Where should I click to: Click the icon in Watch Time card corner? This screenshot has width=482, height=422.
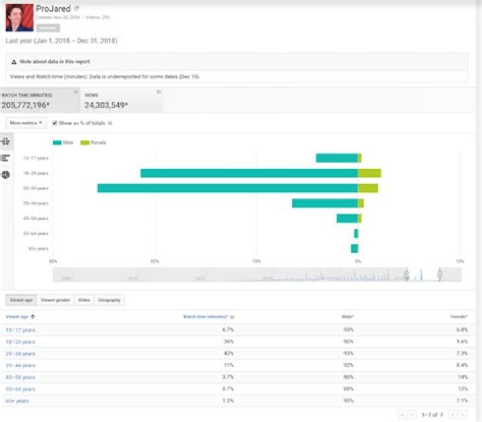(x=76, y=92)
